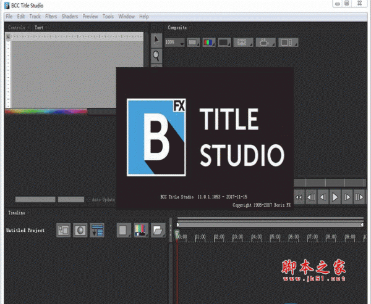Screen dimensions: 371x304
Task: Click the BCC Title Studio app icon in title bar
Action: tap(7, 6)
